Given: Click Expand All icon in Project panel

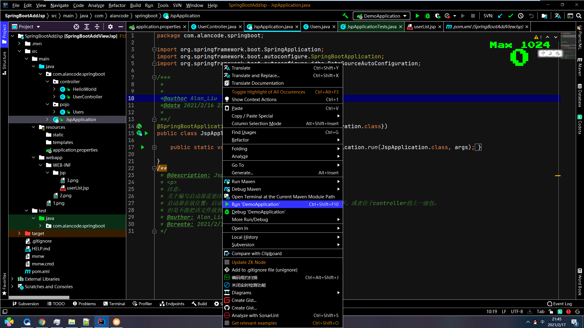Looking at the screenshot, I should pos(87,27).
